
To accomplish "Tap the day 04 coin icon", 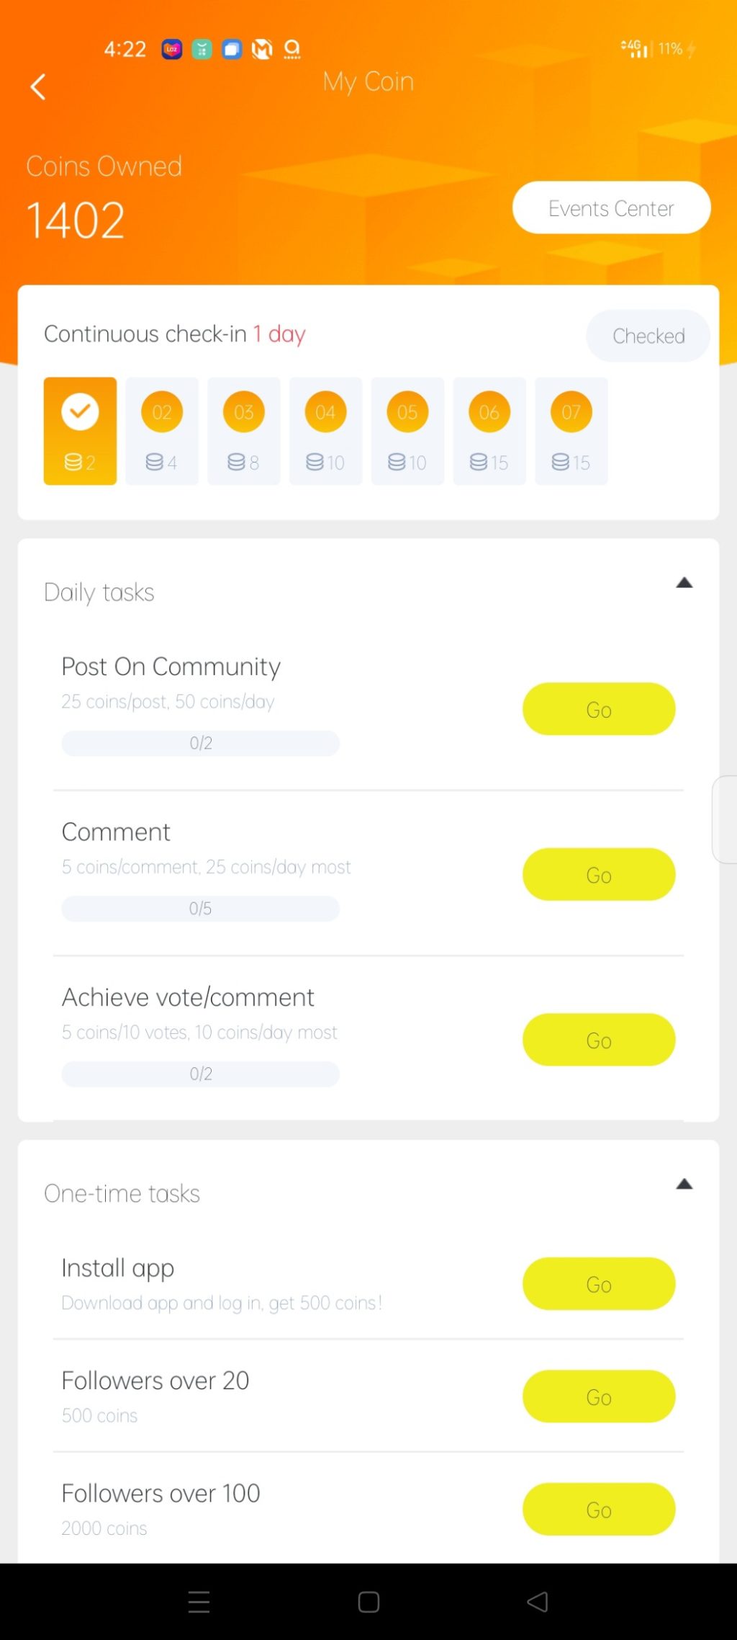I will (x=325, y=413).
